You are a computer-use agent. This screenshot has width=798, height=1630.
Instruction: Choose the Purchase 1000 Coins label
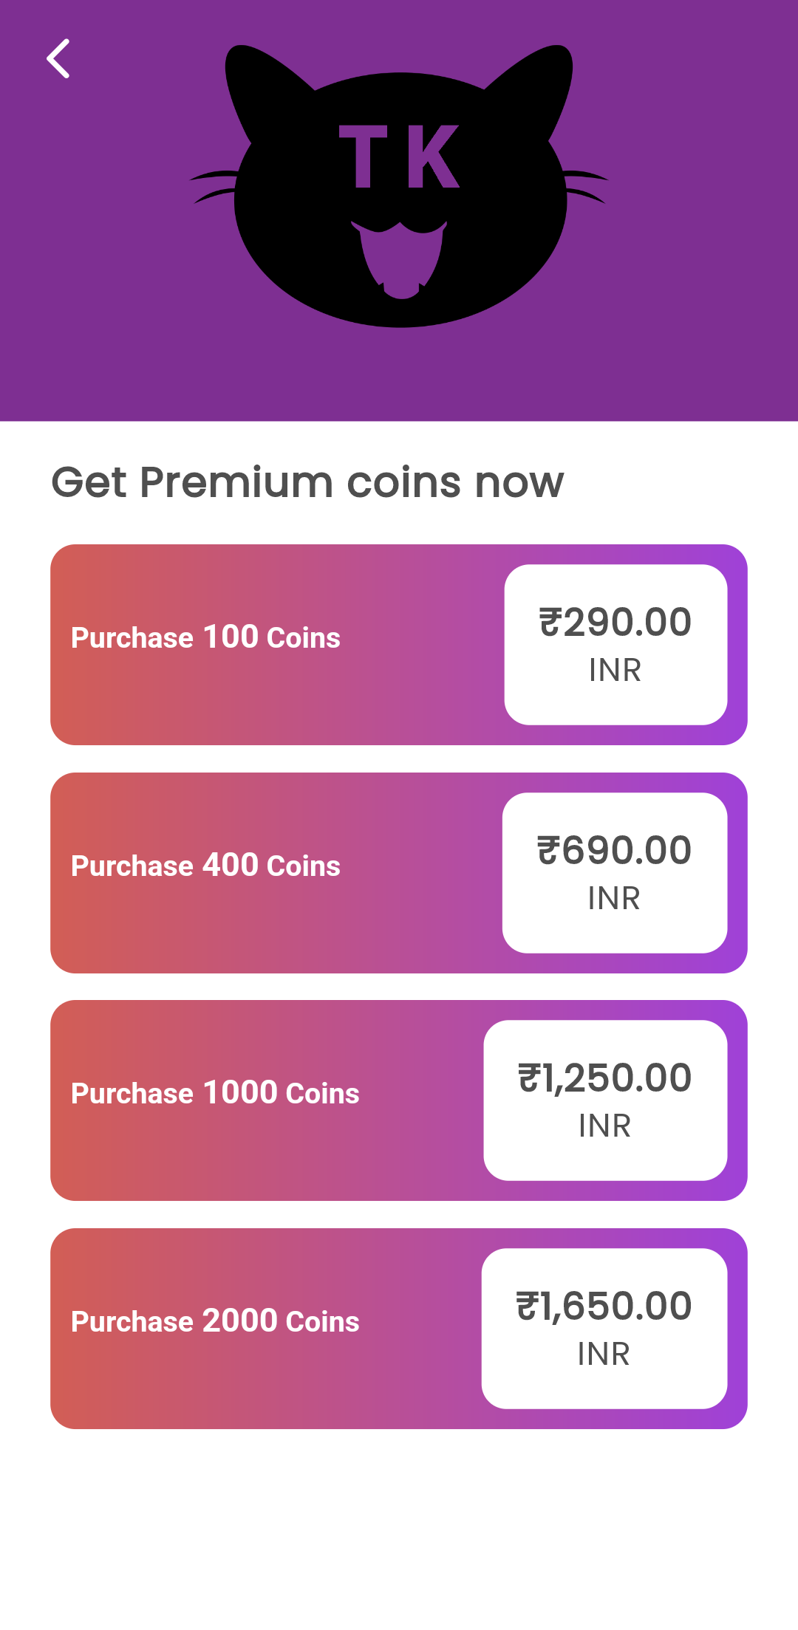point(215,1093)
